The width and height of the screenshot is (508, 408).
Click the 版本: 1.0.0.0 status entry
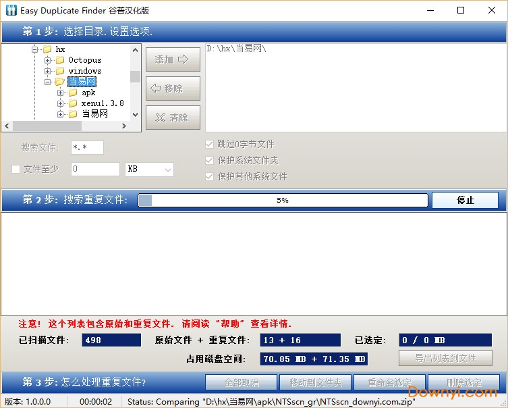pyautogui.click(x=28, y=401)
